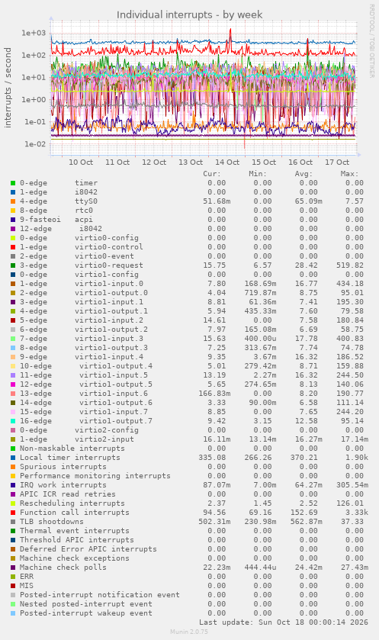
Task: Click the 1e+03 y-axis label
Action: (x=34, y=33)
